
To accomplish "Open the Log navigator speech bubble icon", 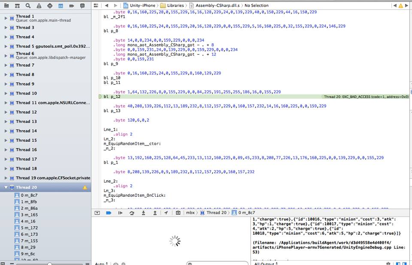I will click(82, 6).
